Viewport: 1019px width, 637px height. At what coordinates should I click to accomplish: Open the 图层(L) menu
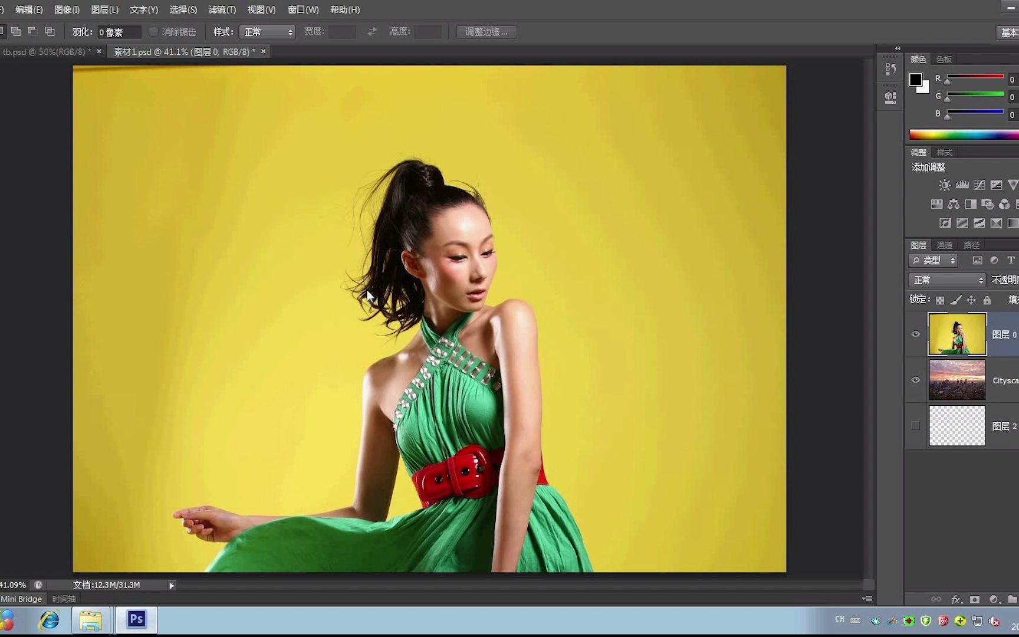[x=104, y=9]
